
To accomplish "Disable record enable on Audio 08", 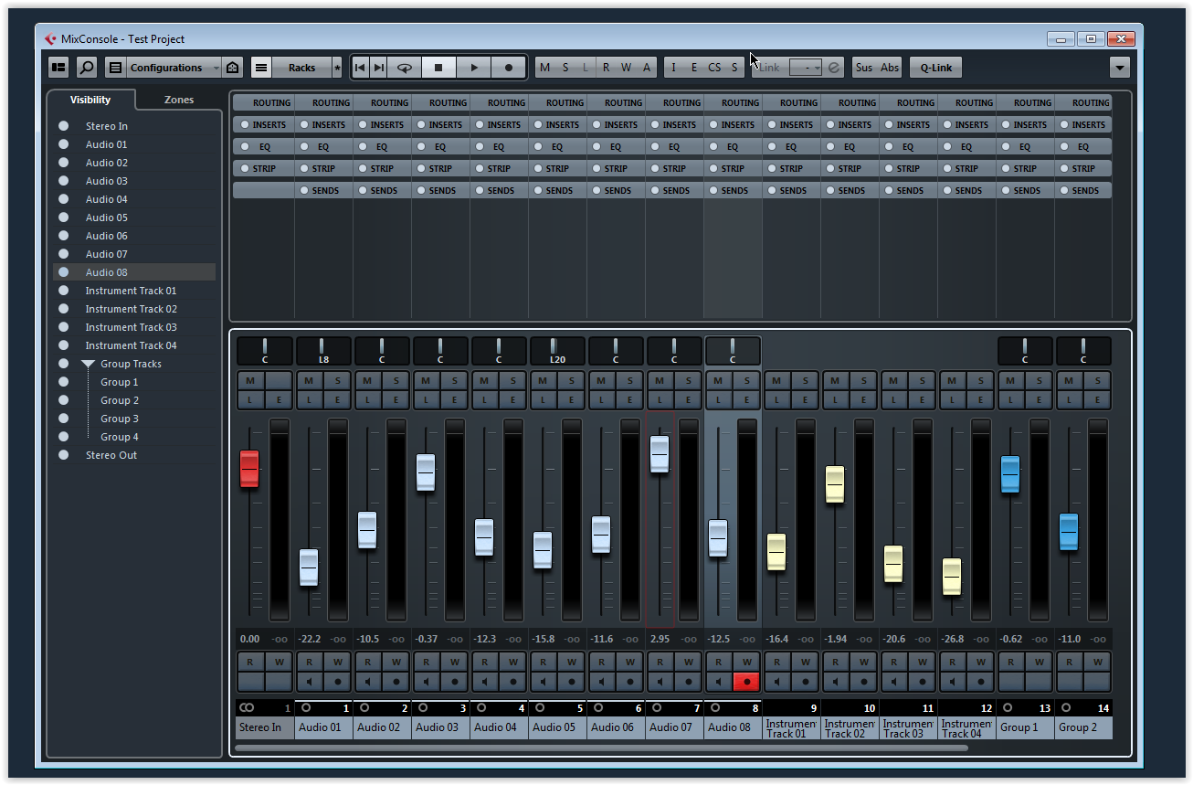I will coord(746,682).
